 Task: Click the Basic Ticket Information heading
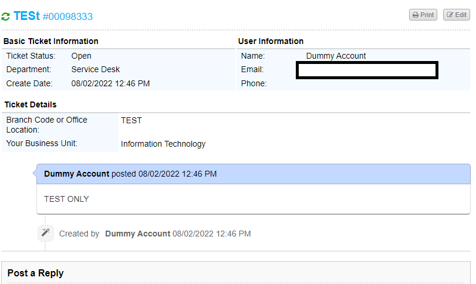51,41
